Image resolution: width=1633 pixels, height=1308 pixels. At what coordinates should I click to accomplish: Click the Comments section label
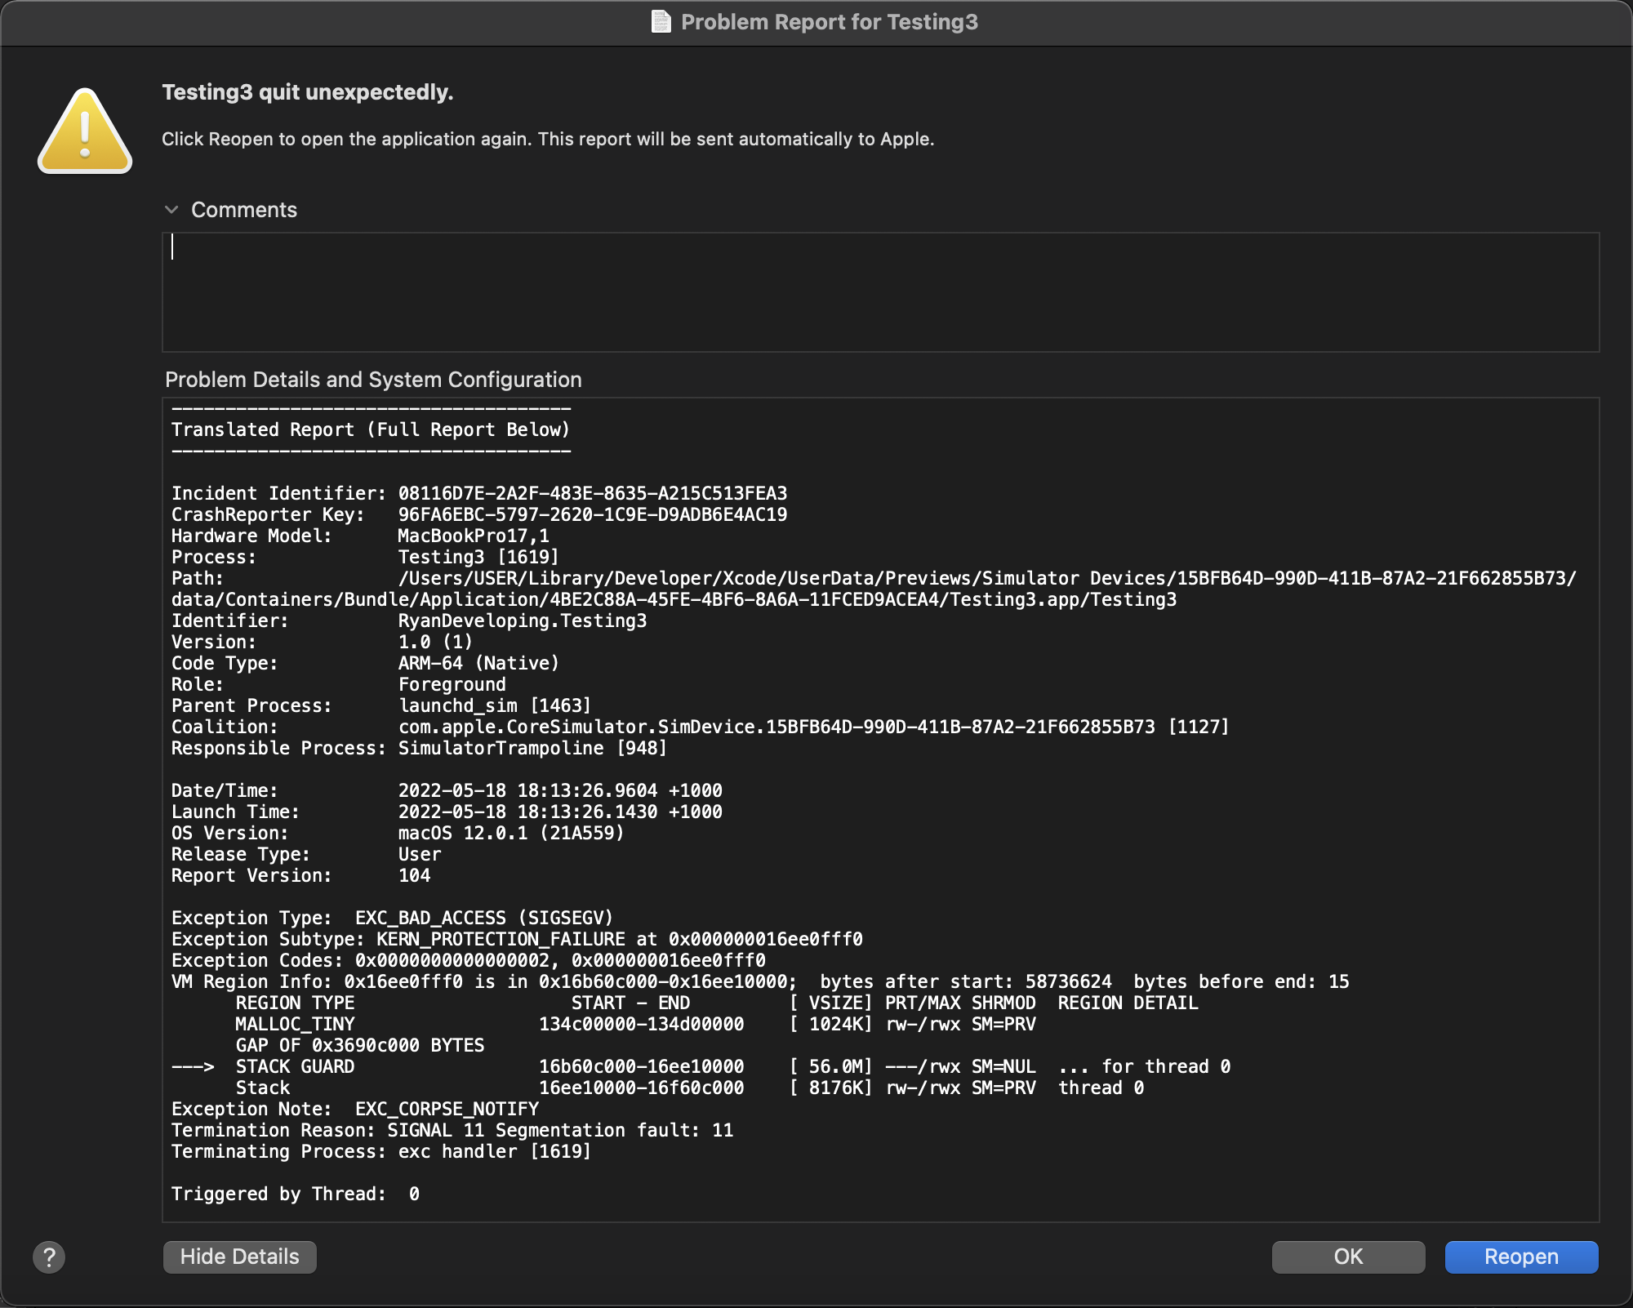click(x=243, y=210)
